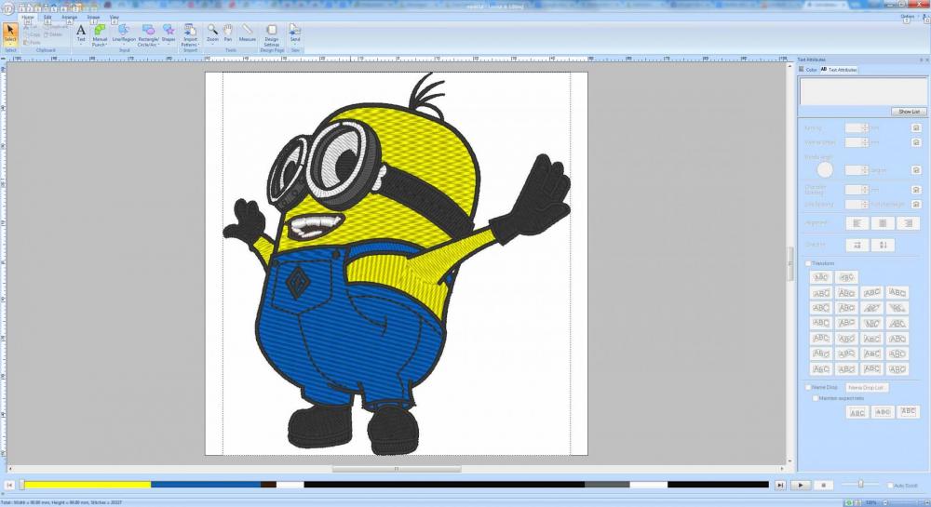Enable the Transform checkbox
Screen dimensions: 931x507
click(808, 263)
